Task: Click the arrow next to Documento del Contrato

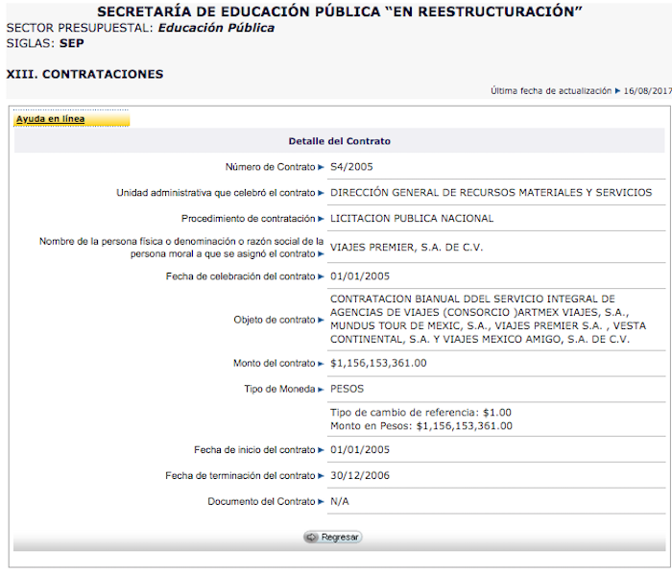Action: 321,502
